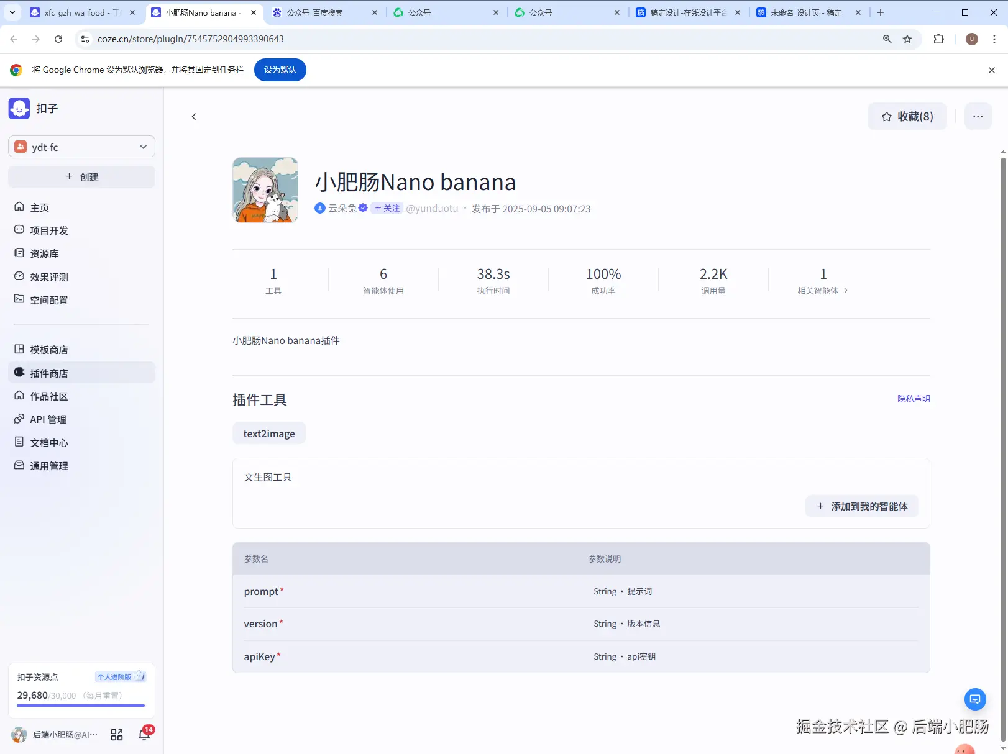This screenshot has width=1008, height=754.
Task: Click the 收藏(8) favorite button
Action: [x=907, y=116]
